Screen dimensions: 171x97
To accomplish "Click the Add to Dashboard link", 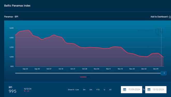I will [x=159, y=17].
